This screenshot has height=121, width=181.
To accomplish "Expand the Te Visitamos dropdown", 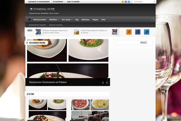I will [x=59, y=2].
